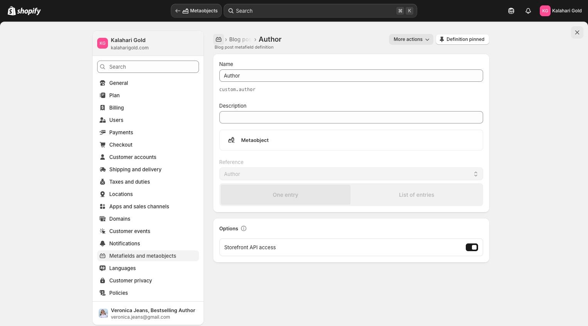Toggle Storefront API access switch

click(472, 247)
